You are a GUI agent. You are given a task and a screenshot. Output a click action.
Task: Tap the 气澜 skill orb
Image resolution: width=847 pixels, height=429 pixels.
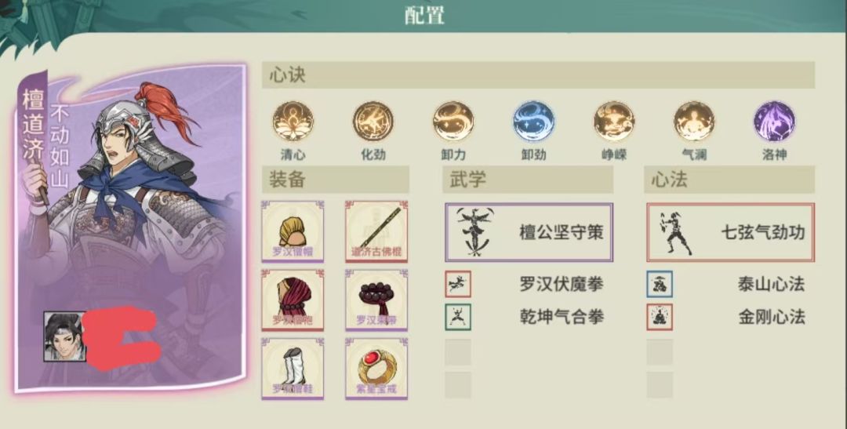(694, 122)
